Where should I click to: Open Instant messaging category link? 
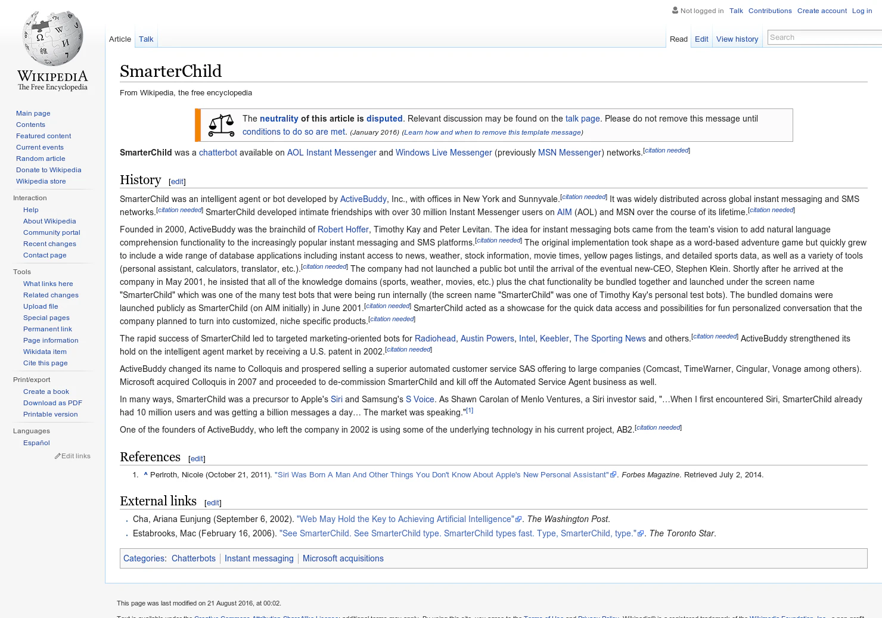click(259, 558)
